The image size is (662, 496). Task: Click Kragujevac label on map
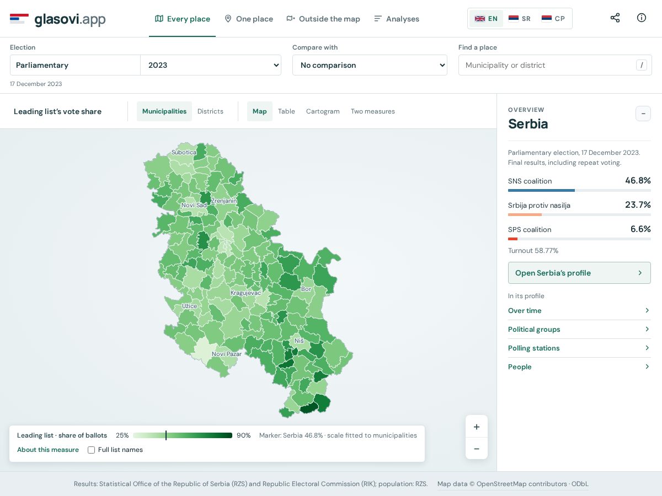point(245,293)
